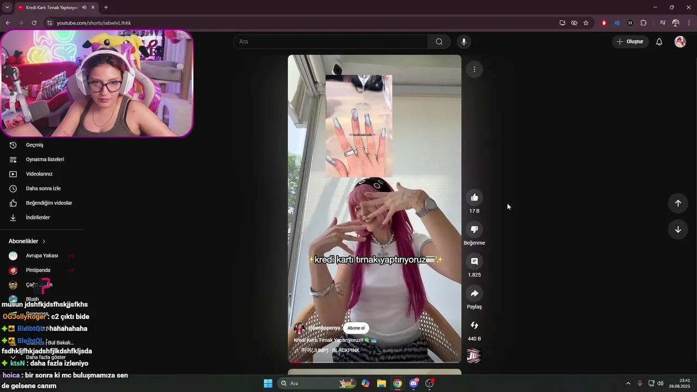The width and height of the screenshot is (697, 392).
Task: Open the Pintipanda subscription channel
Action: 38,270
